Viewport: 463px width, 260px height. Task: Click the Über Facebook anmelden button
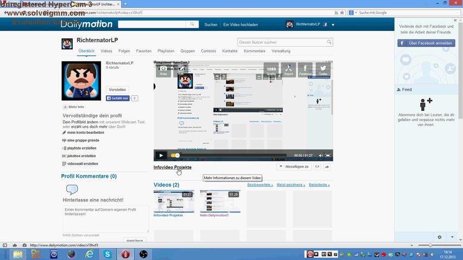426,43
